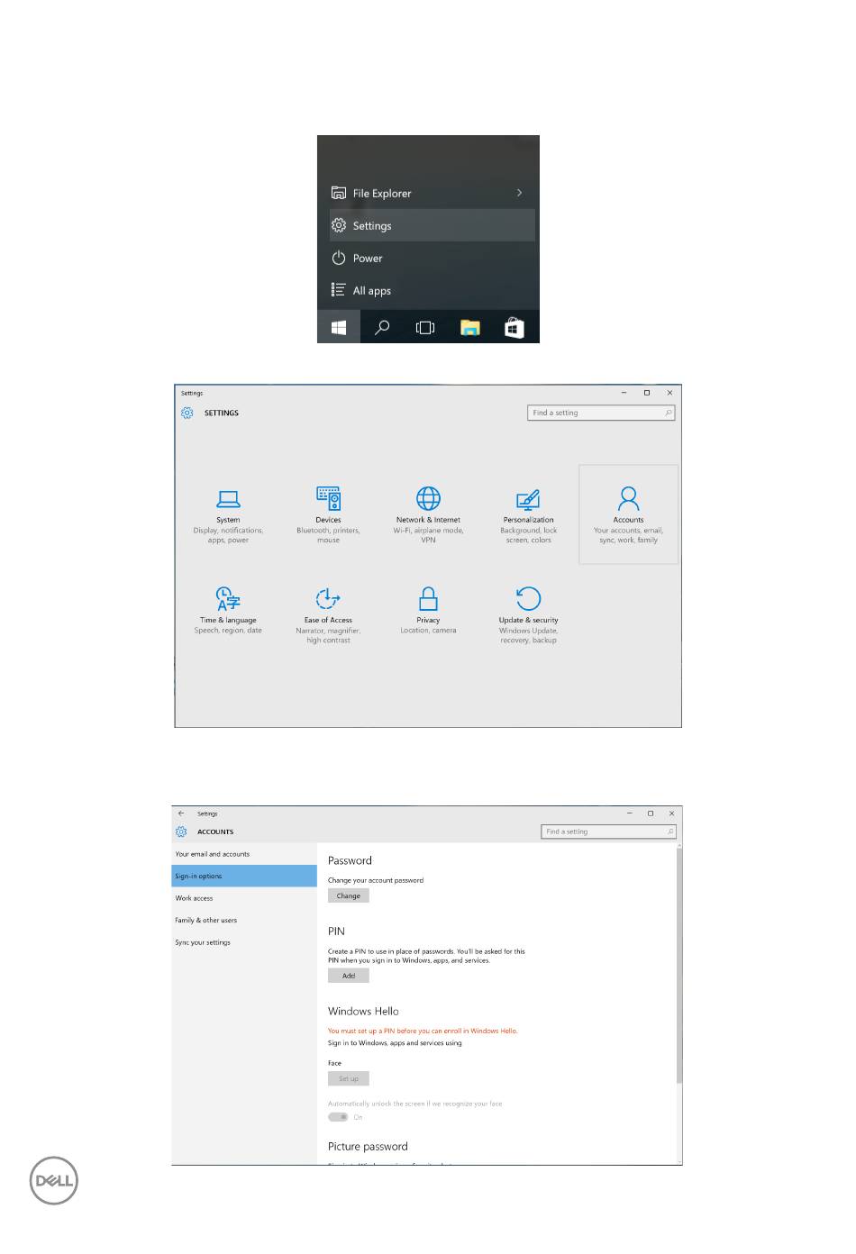
Task: Focus the Find a setting box in SETTINGS window
Action: click(x=601, y=413)
